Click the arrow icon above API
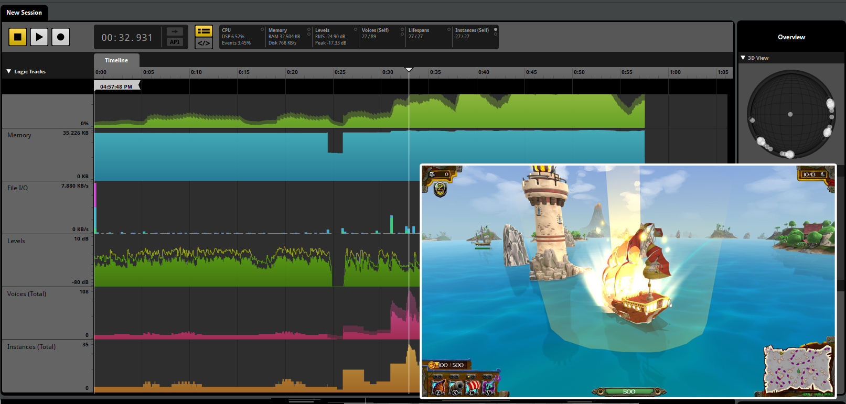The width and height of the screenshot is (846, 404). 175,31
